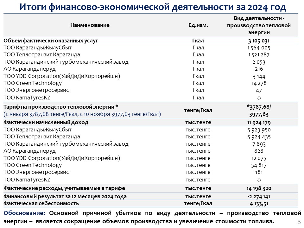Click "ТОО Green Technology" in the Гкал section
The width and height of the screenshot is (304, 228).
pos(33,83)
